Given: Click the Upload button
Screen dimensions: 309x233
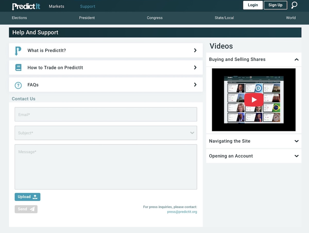Looking at the screenshot, I should coord(28,197).
